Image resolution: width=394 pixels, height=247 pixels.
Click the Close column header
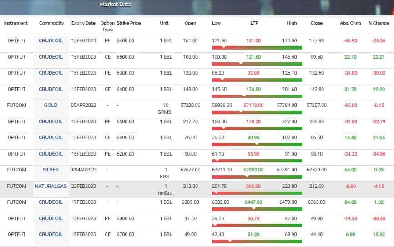point(316,23)
